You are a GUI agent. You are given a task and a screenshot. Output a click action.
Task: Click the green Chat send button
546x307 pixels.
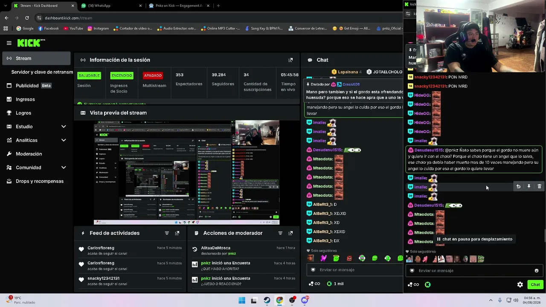tap(535, 285)
